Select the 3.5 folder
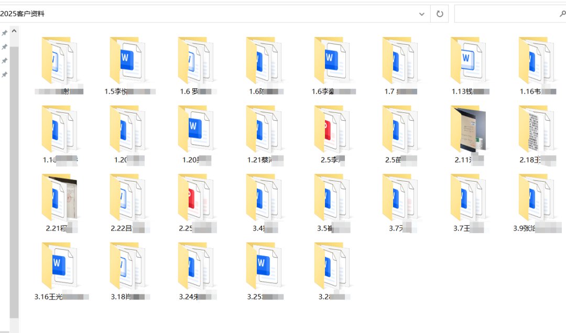566x333 pixels. tap(332, 203)
